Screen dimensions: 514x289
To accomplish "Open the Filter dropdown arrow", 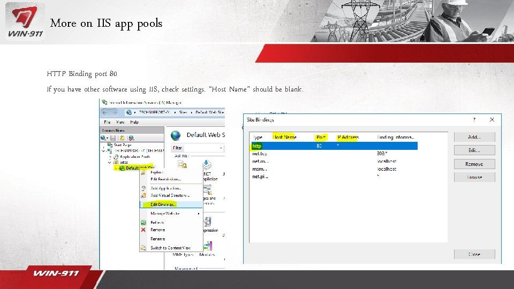I will pyautogui.click(x=221, y=148).
